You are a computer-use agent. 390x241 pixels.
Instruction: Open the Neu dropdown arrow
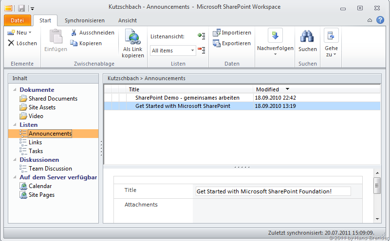point(30,33)
